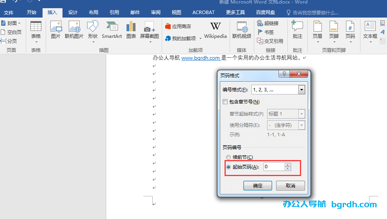Insert a picture (图片)

56,30
